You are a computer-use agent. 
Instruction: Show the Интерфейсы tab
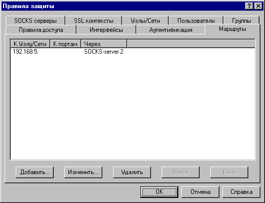[106, 30]
